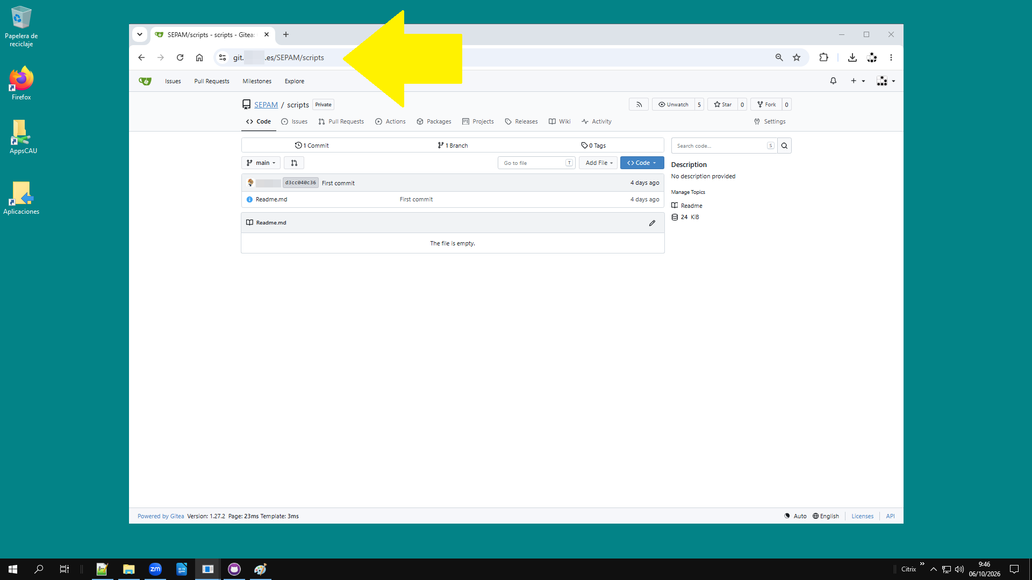This screenshot has width=1032, height=580.
Task: Open the SEPAM organization link
Action: pos(266,105)
